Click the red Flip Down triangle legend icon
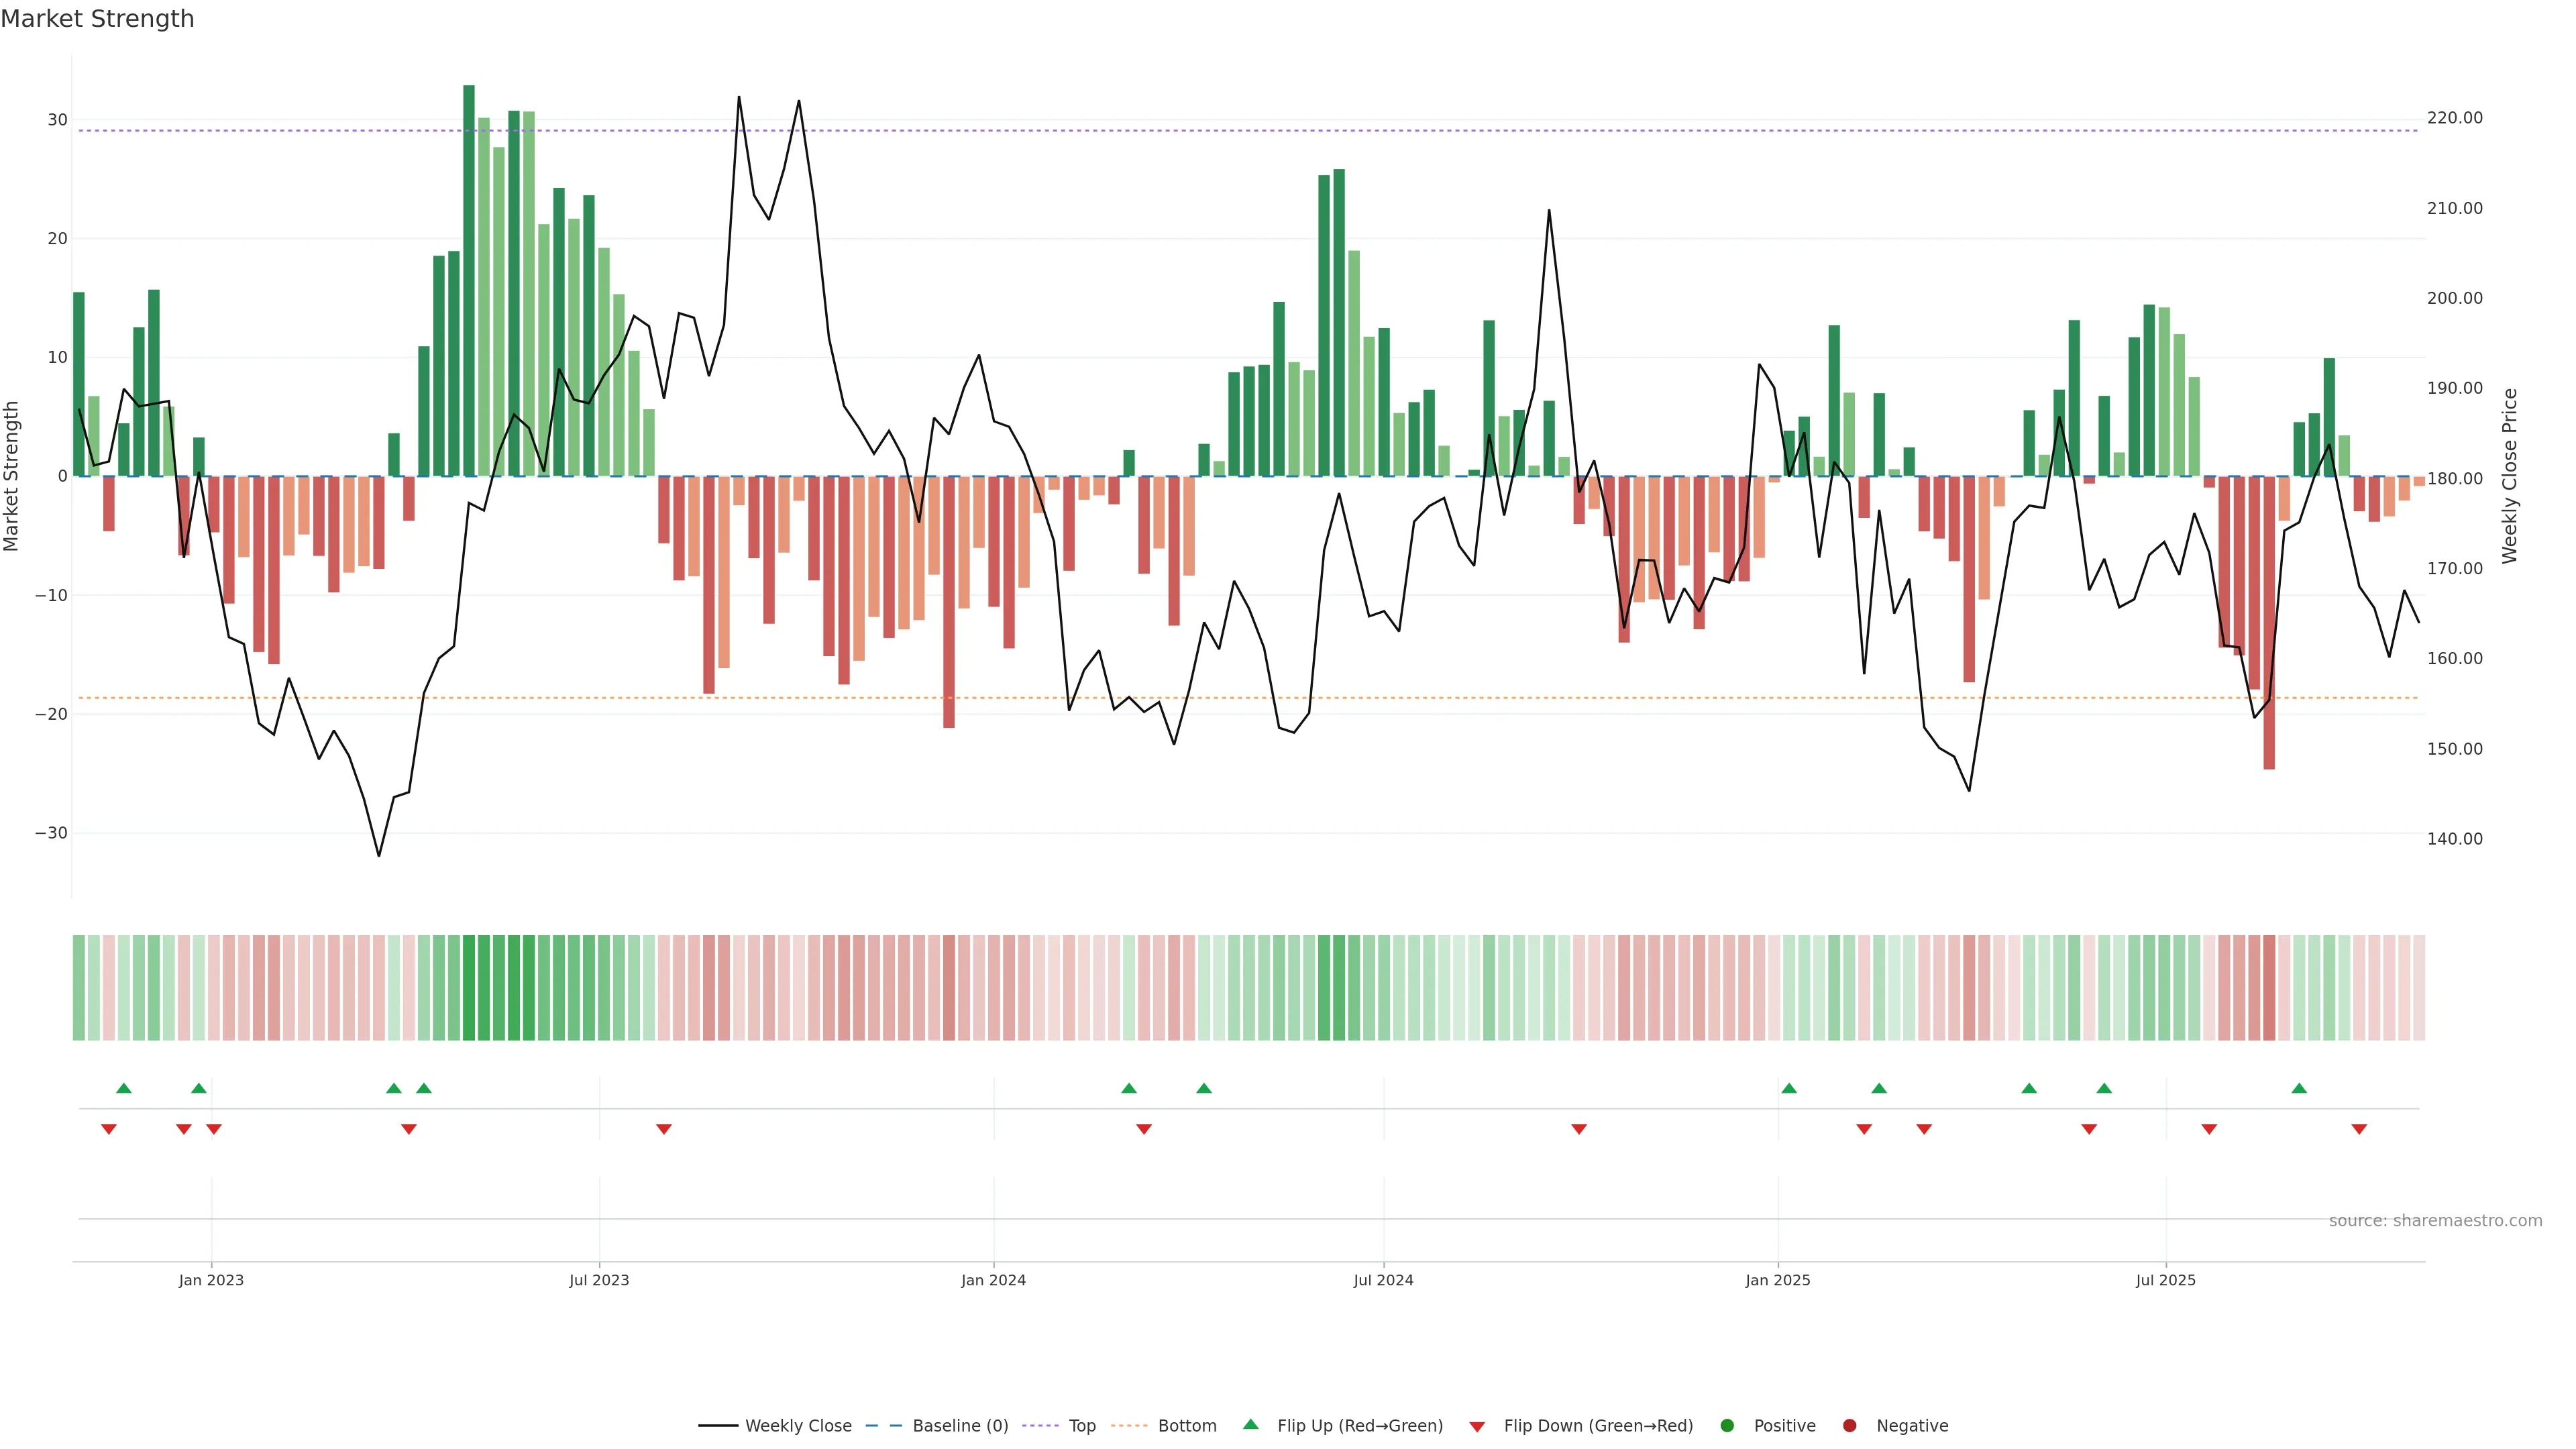2576x1449 pixels. click(x=1477, y=1427)
